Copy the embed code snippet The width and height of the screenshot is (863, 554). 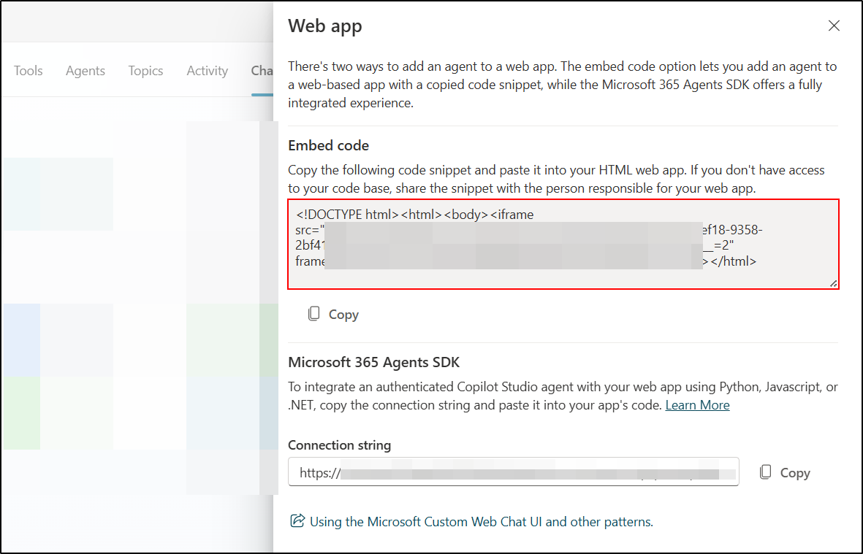click(333, 315)
